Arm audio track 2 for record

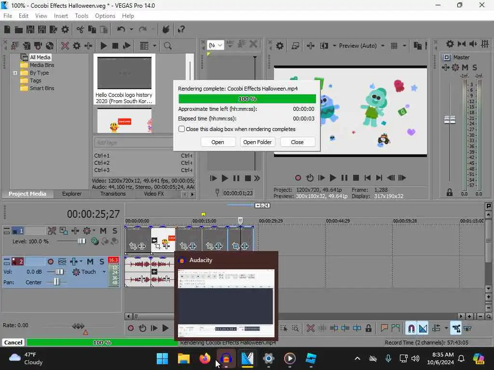point(50,262)
